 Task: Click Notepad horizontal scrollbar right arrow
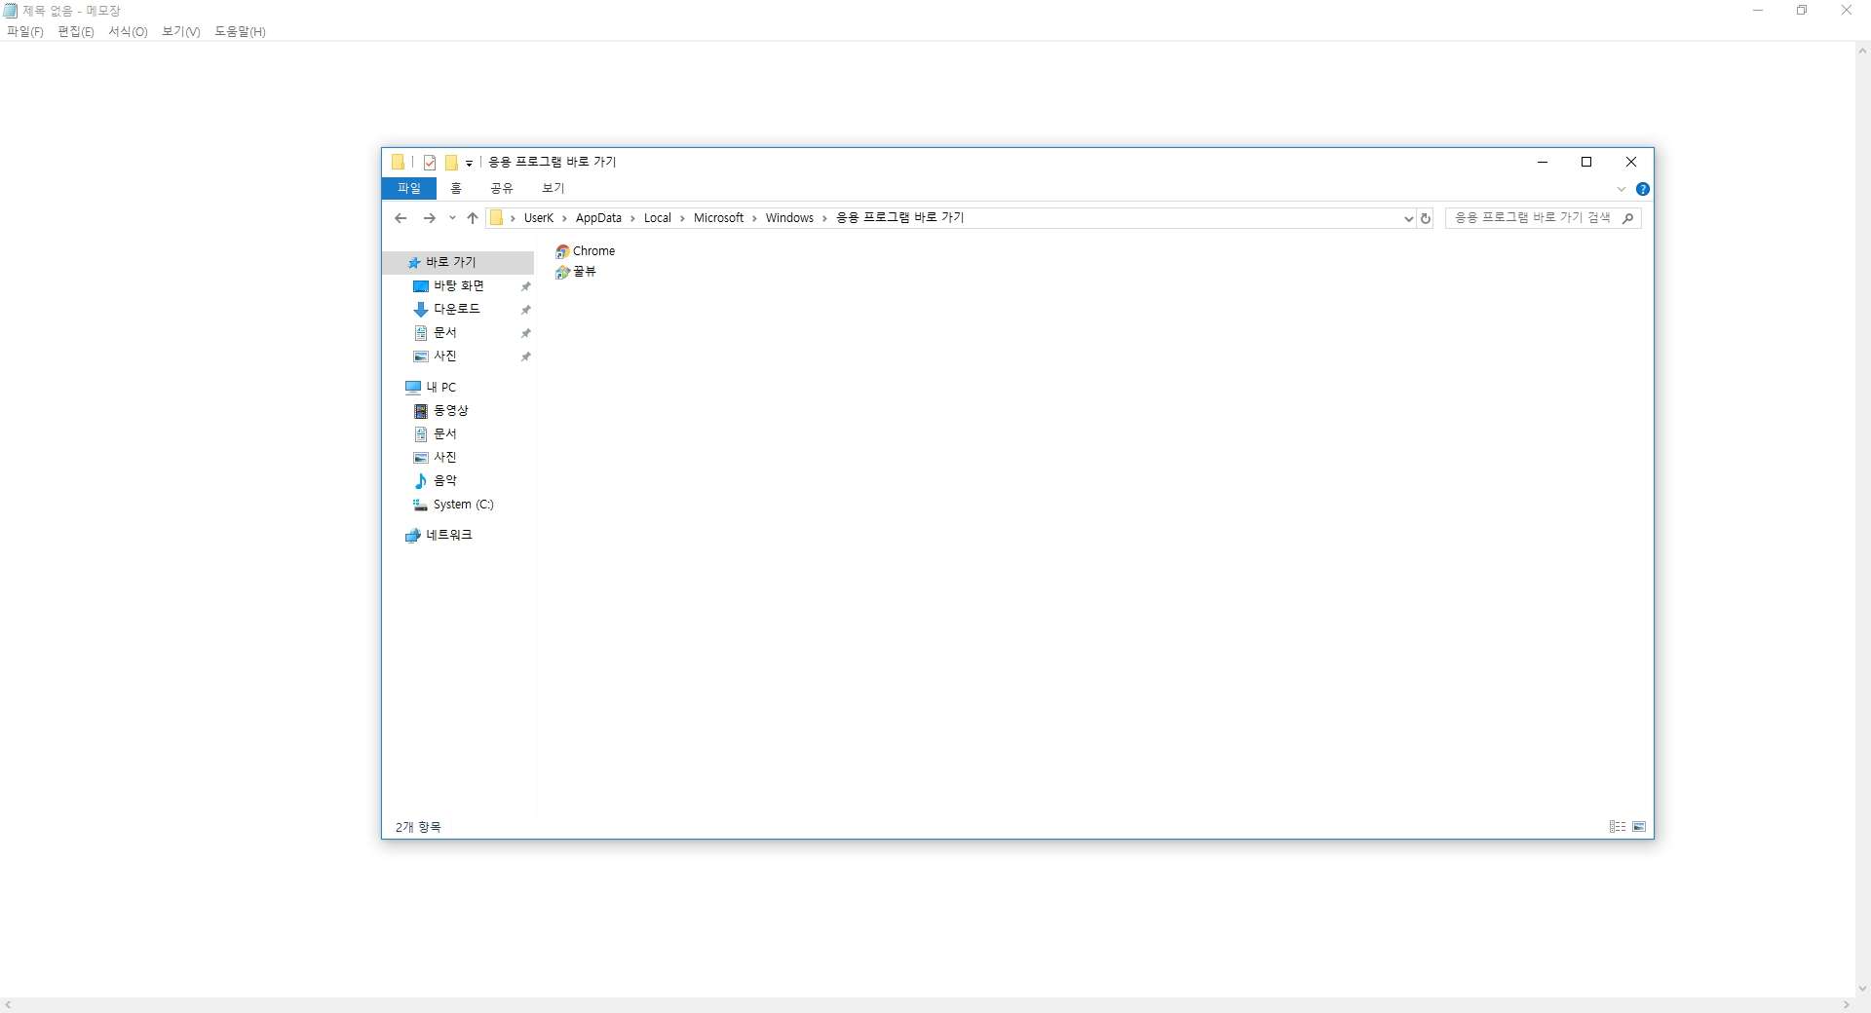pos(1847,1005)
